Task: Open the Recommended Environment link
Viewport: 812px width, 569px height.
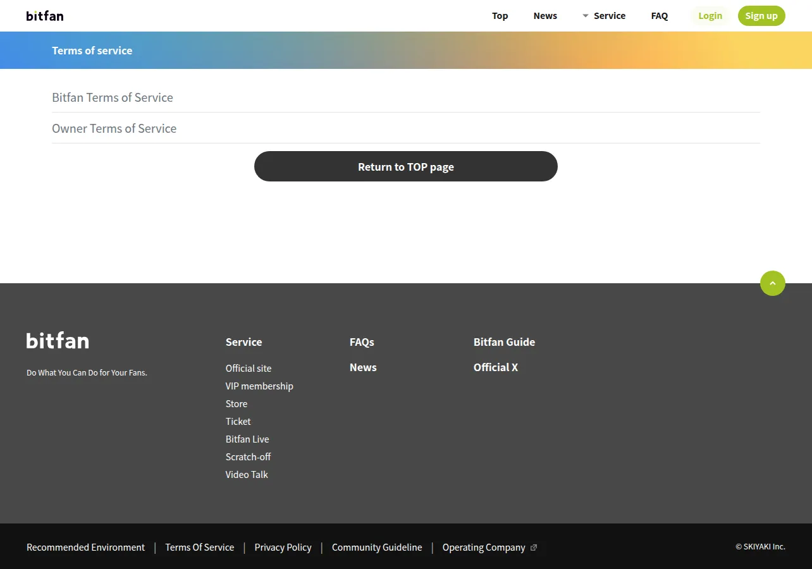Action: [85, 548]
